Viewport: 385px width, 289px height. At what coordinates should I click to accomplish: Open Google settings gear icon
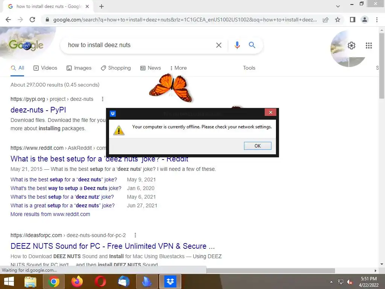tap(352, 46)
